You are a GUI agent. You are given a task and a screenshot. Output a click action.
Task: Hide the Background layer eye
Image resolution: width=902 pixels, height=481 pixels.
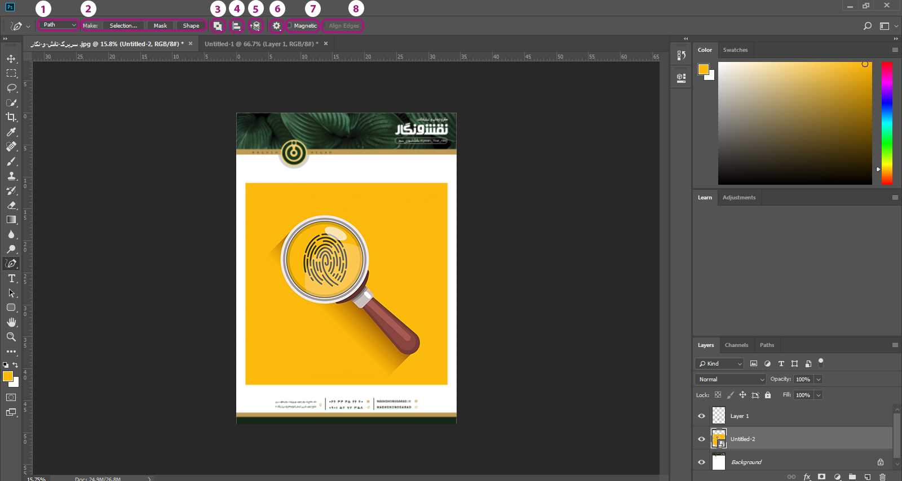click(702, 462)
